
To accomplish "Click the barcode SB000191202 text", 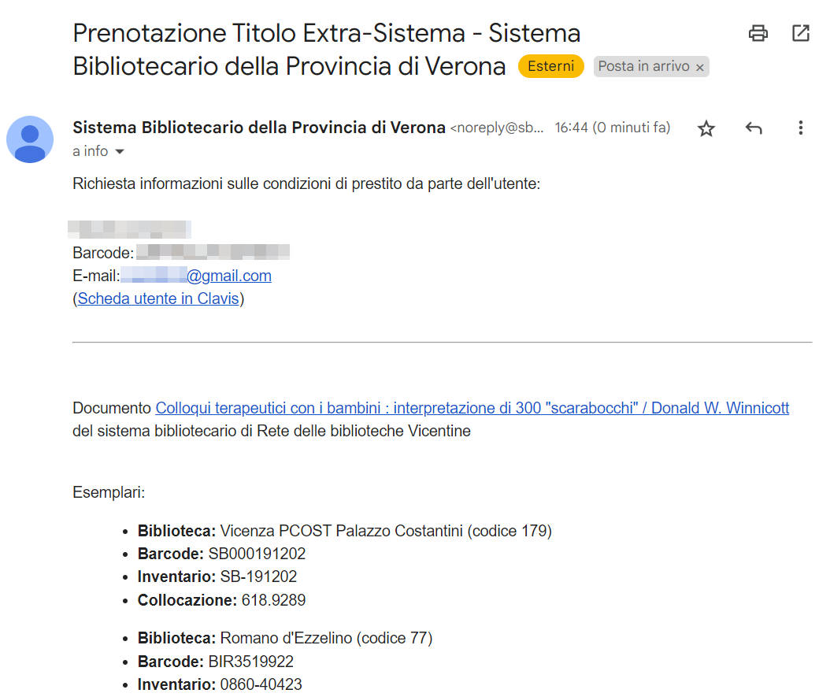I will pyautogui.click(x=257, y=554).
